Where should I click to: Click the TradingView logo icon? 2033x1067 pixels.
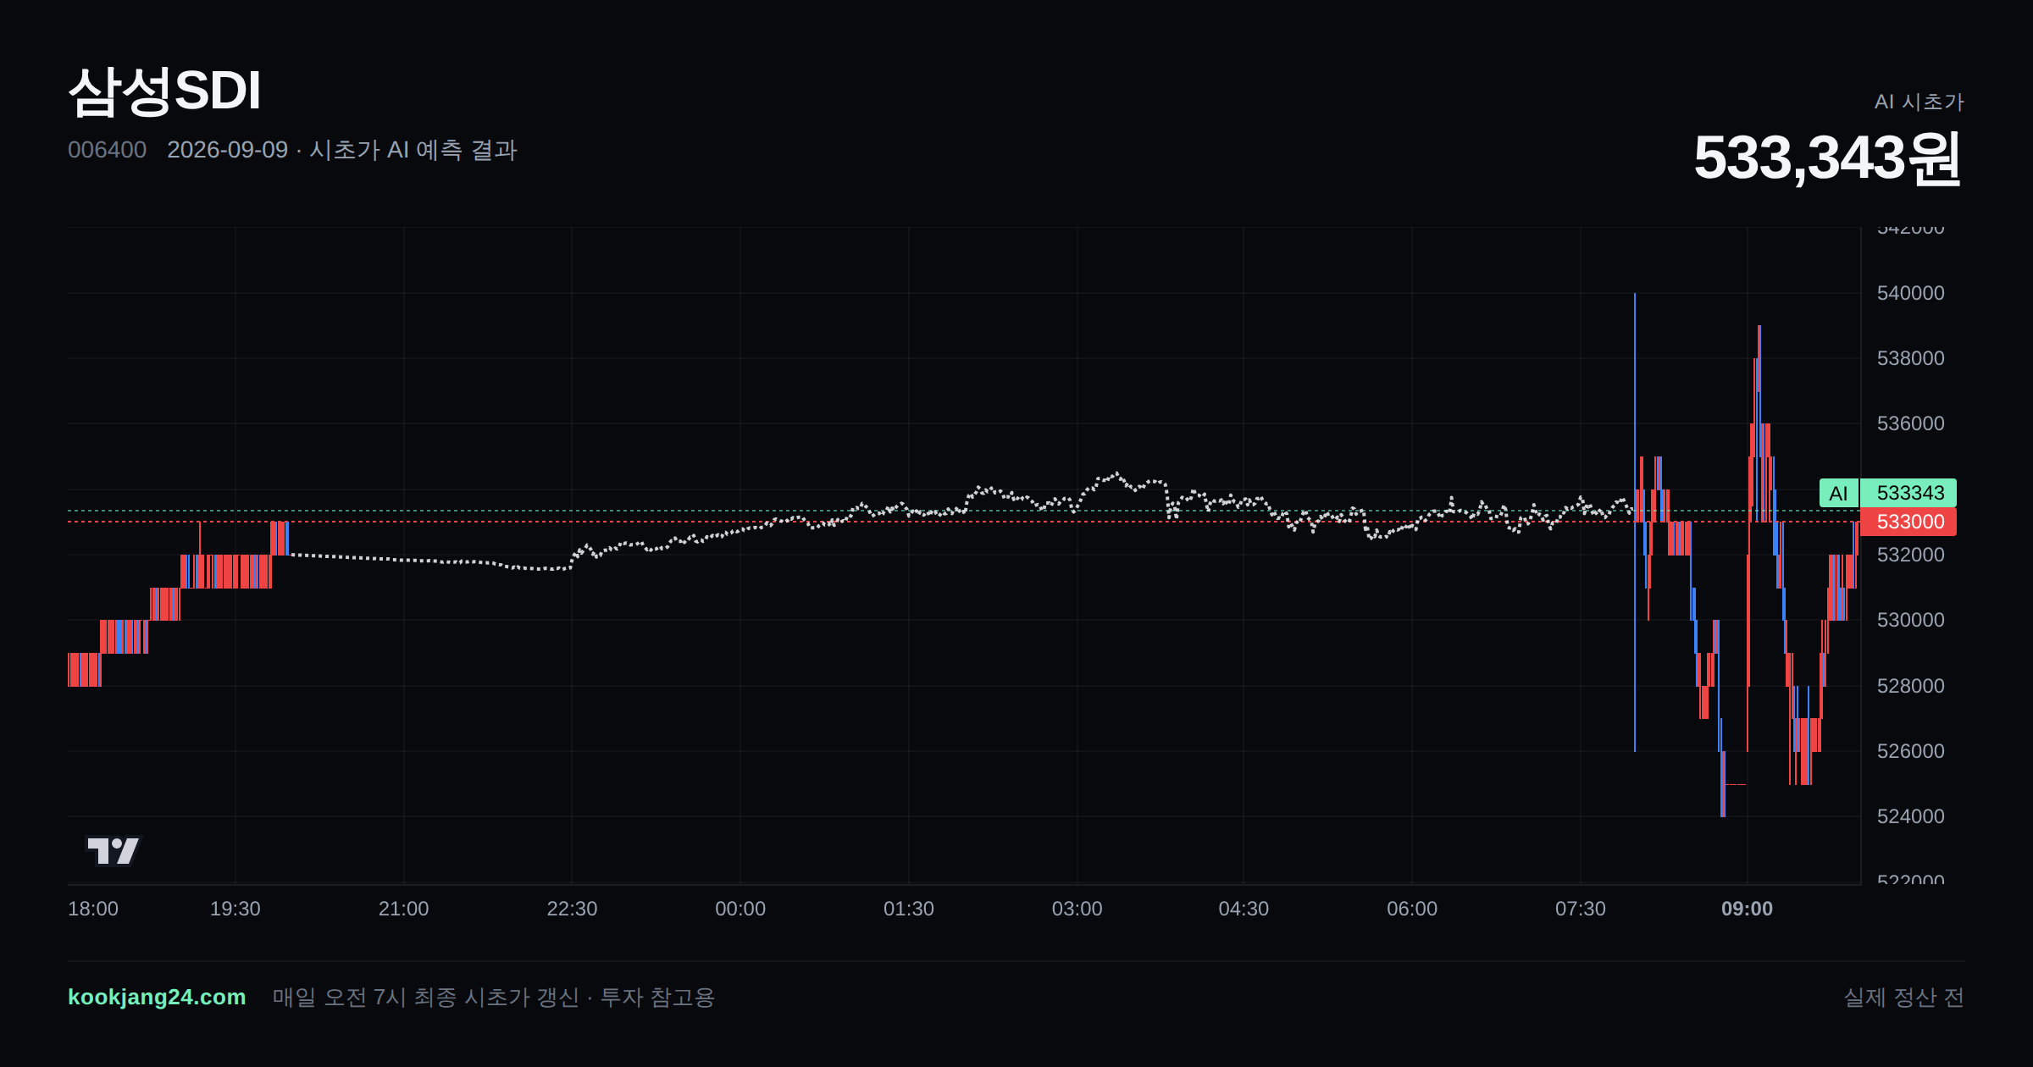click(113, 850)
